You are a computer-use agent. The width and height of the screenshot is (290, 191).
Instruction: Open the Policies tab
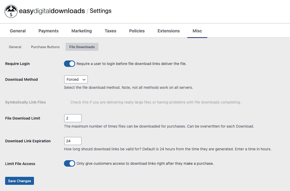tap(137, 31)
